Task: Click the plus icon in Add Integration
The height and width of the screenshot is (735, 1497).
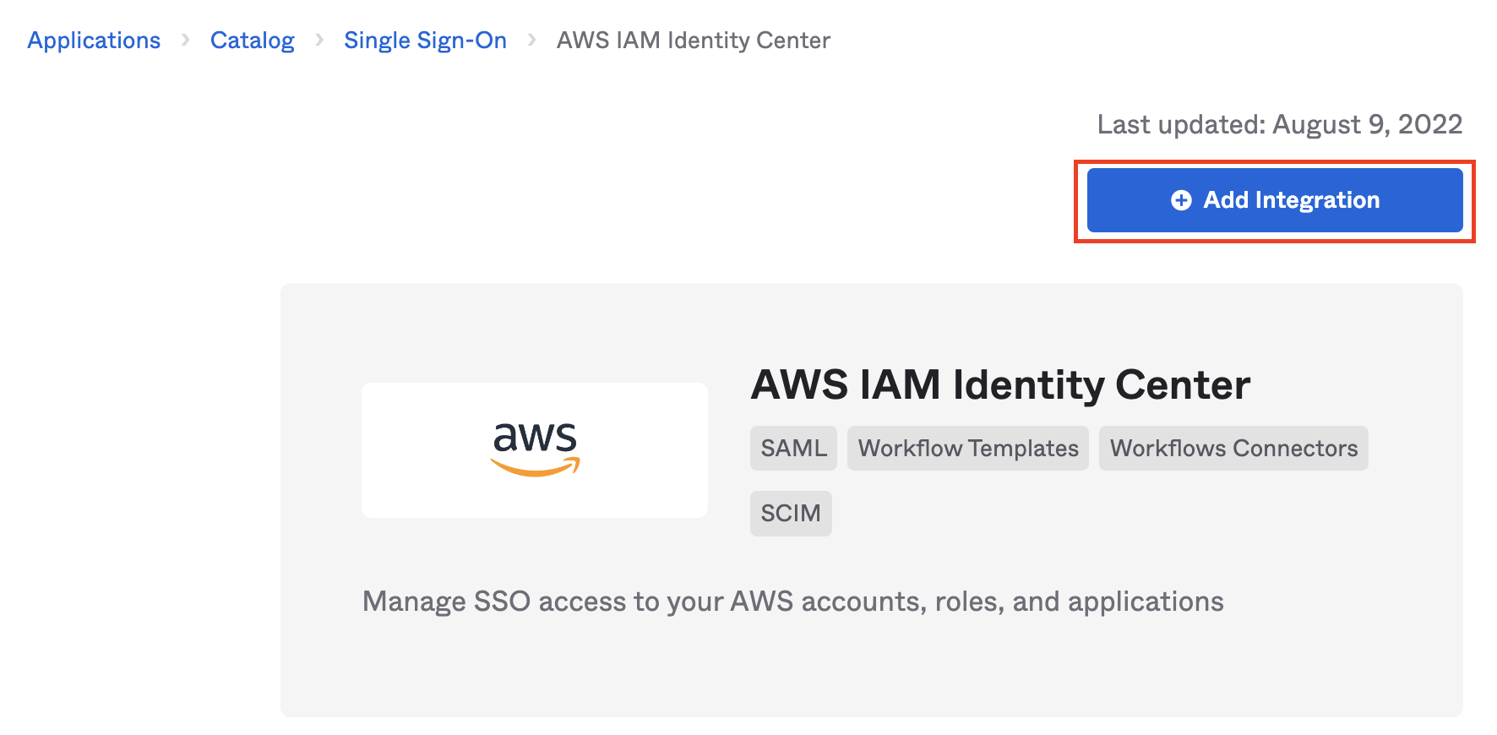Action: point(1181,200)
